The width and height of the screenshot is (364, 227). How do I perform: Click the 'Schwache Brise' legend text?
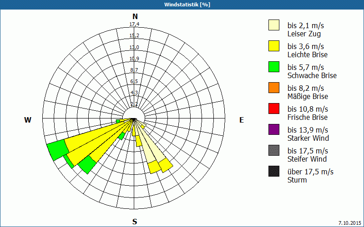tap(312, 75)
